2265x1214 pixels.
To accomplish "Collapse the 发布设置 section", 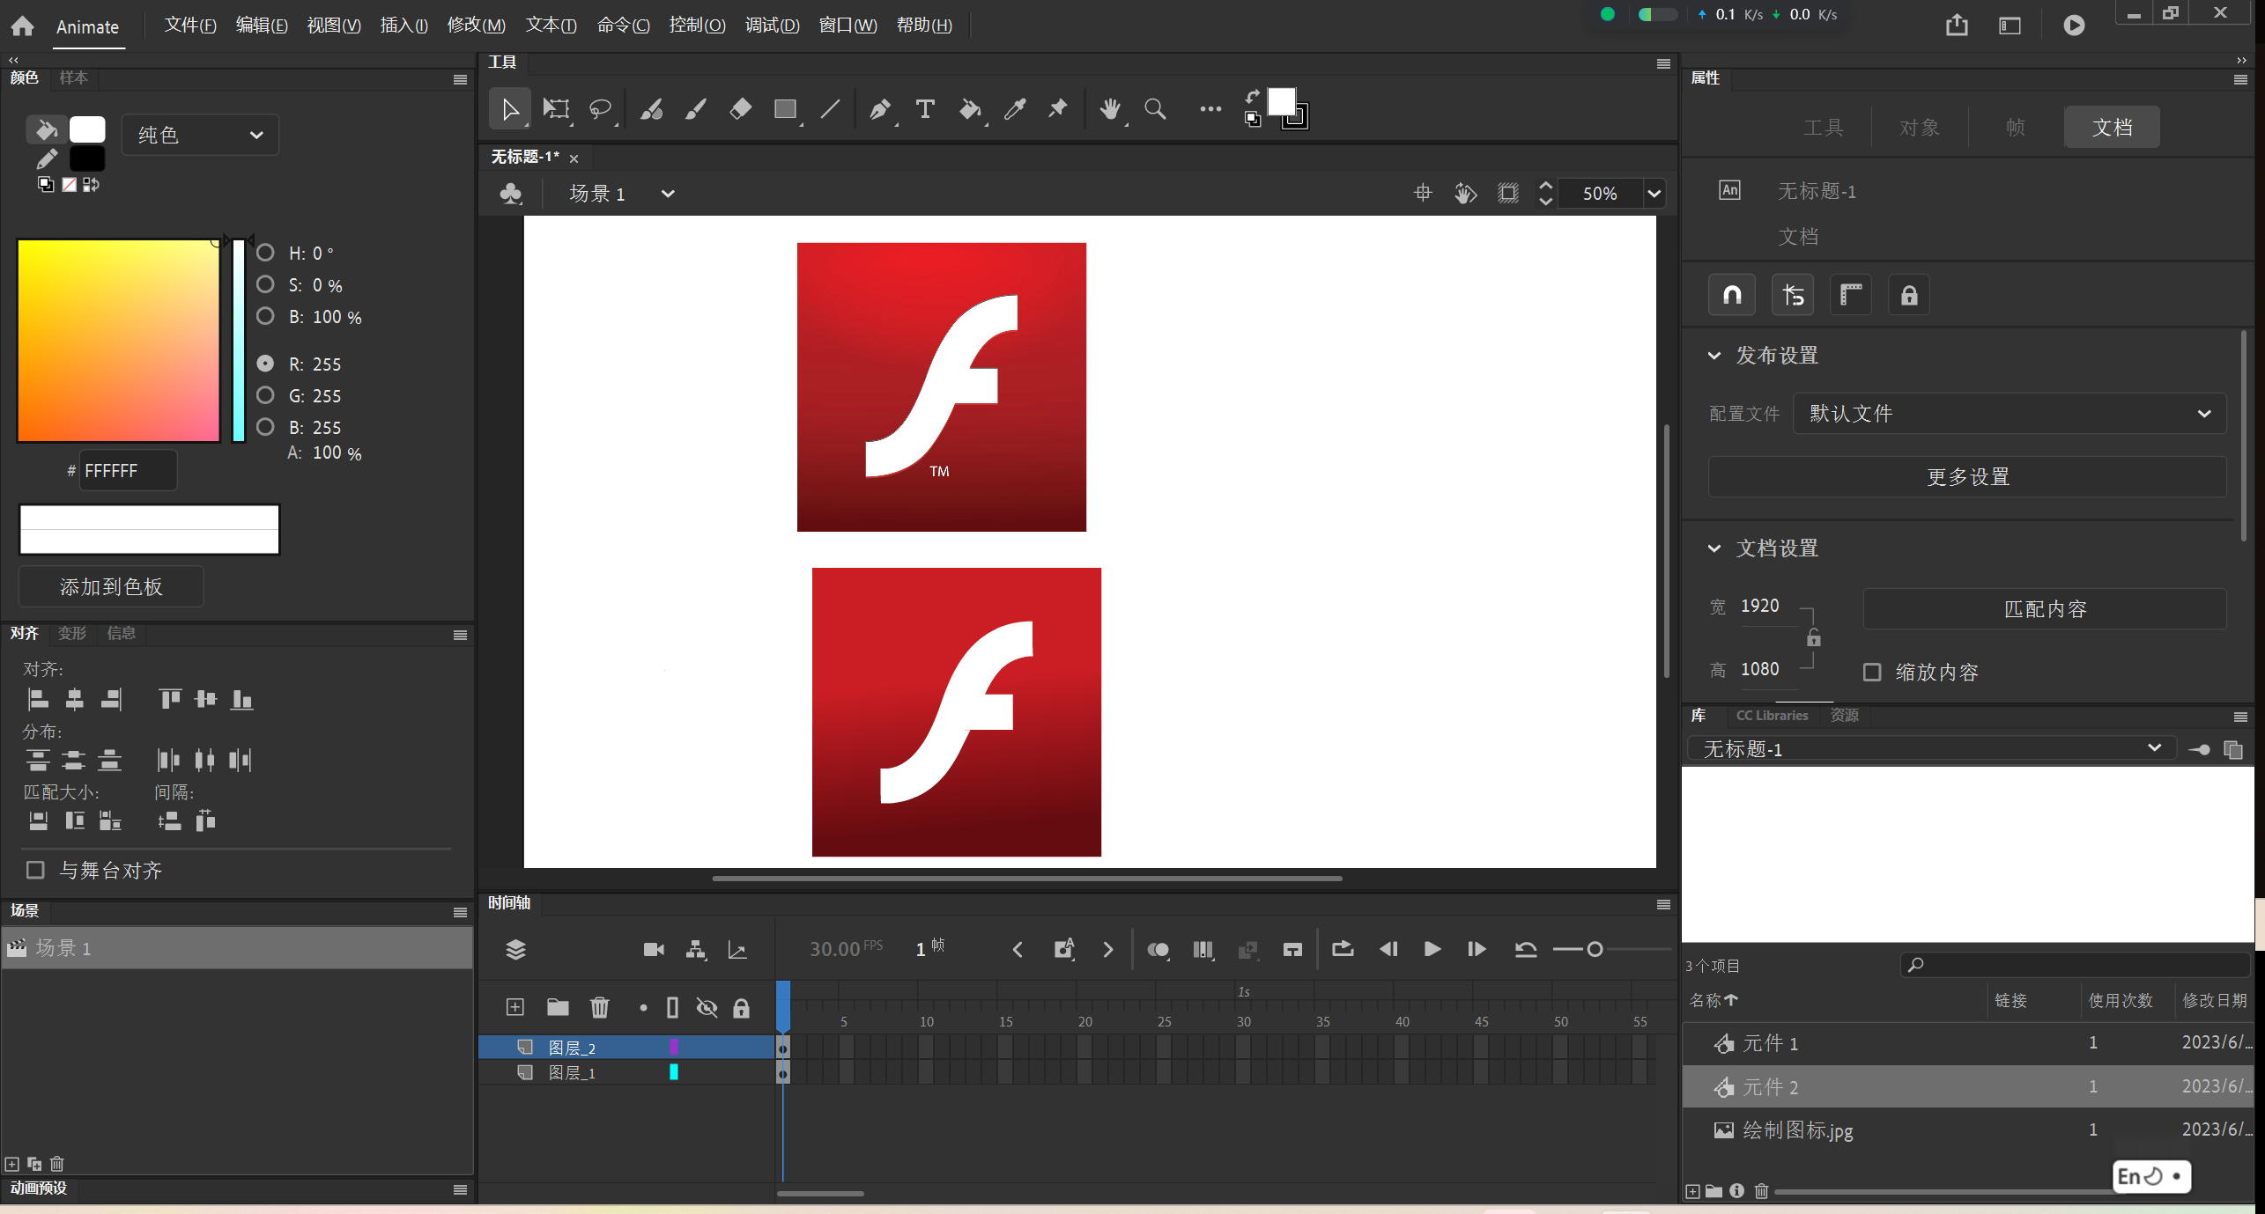I will click(1714, 356).
